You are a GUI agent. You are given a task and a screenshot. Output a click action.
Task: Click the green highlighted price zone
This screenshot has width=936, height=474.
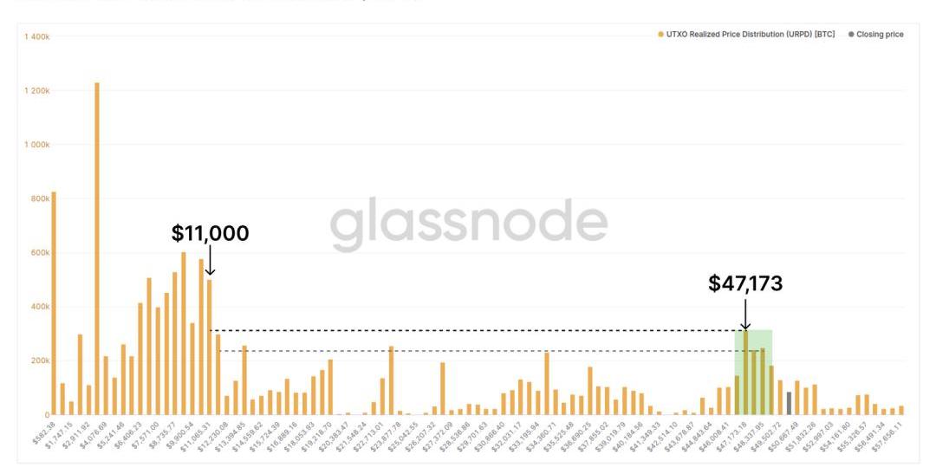click(753, 372)
